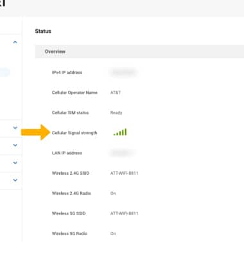Click the Status page heading
The image size is (244, 257).
coord(43,31)
